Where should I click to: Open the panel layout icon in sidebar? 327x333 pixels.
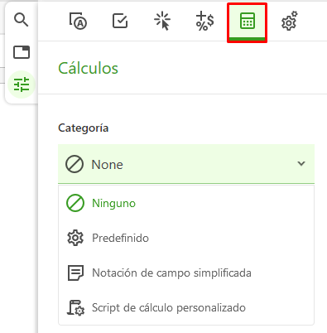pyautogui.click(x=22, y=52)
